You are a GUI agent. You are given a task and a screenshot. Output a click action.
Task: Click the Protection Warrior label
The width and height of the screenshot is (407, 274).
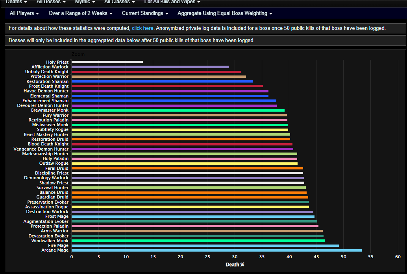coord(50,77)
